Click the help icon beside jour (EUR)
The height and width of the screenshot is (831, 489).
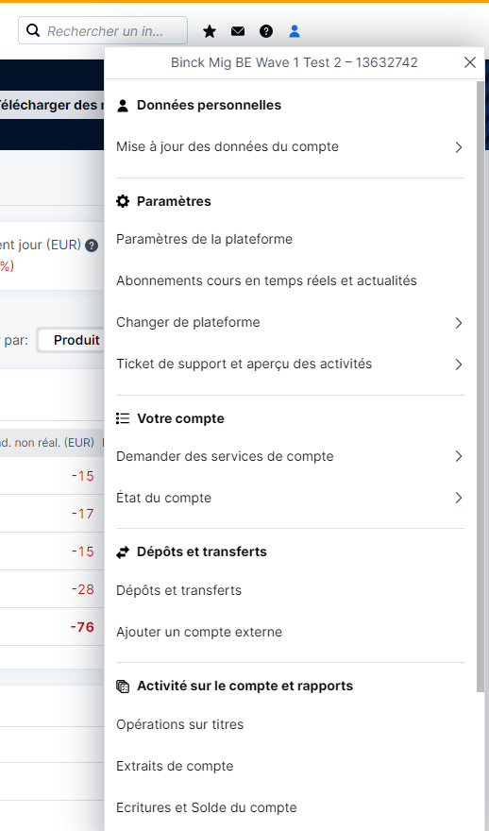click(x=92, y=246)
